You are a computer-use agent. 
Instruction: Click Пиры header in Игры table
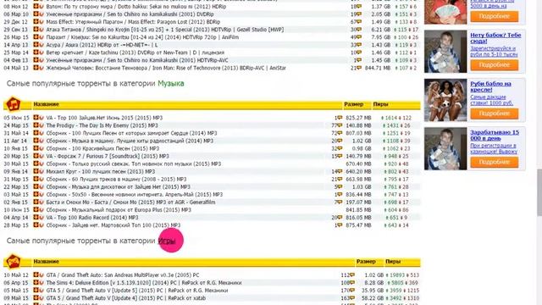pos(393,262)
